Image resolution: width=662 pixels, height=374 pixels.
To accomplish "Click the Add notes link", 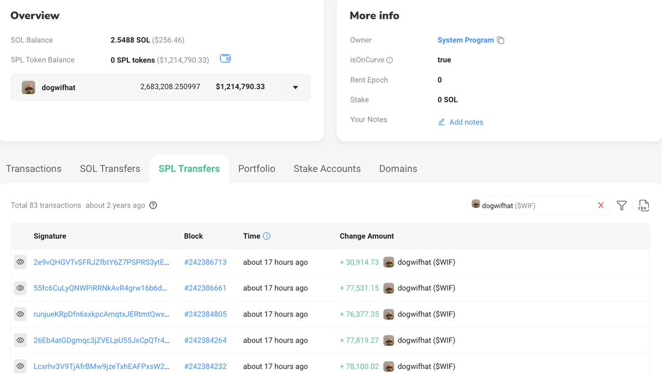I will click(466, 122).
